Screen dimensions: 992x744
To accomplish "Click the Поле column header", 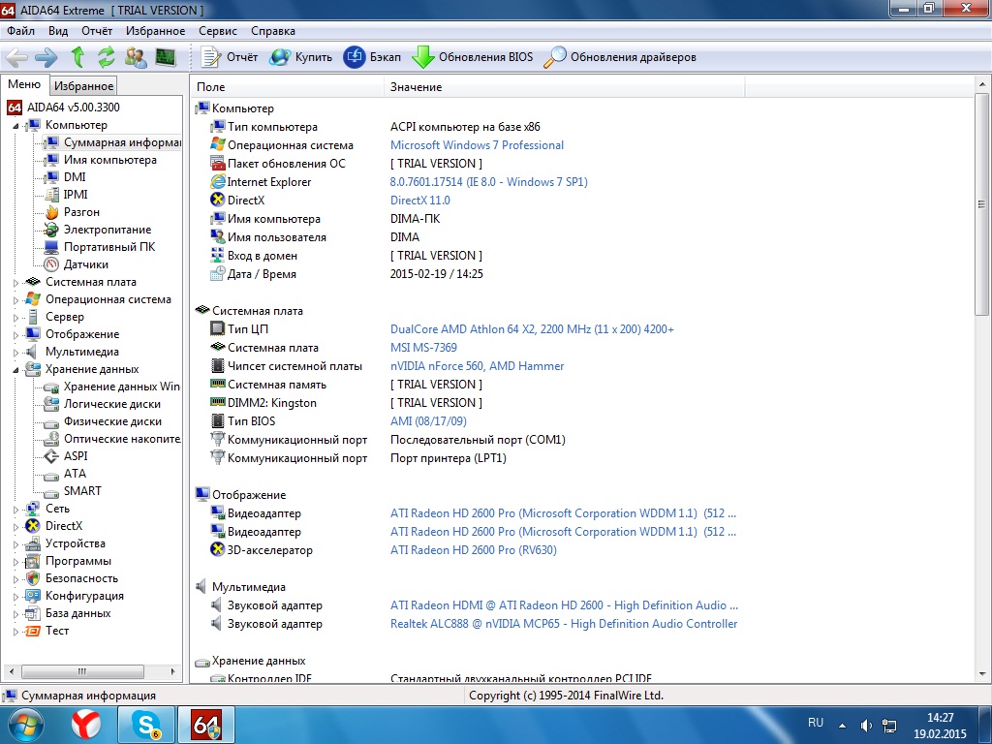I will click(287, 87).
